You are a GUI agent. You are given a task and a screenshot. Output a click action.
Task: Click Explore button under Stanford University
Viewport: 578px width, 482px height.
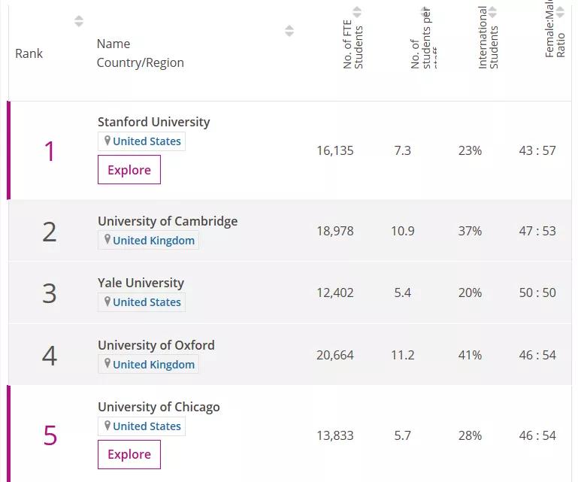tap(129, 170)
